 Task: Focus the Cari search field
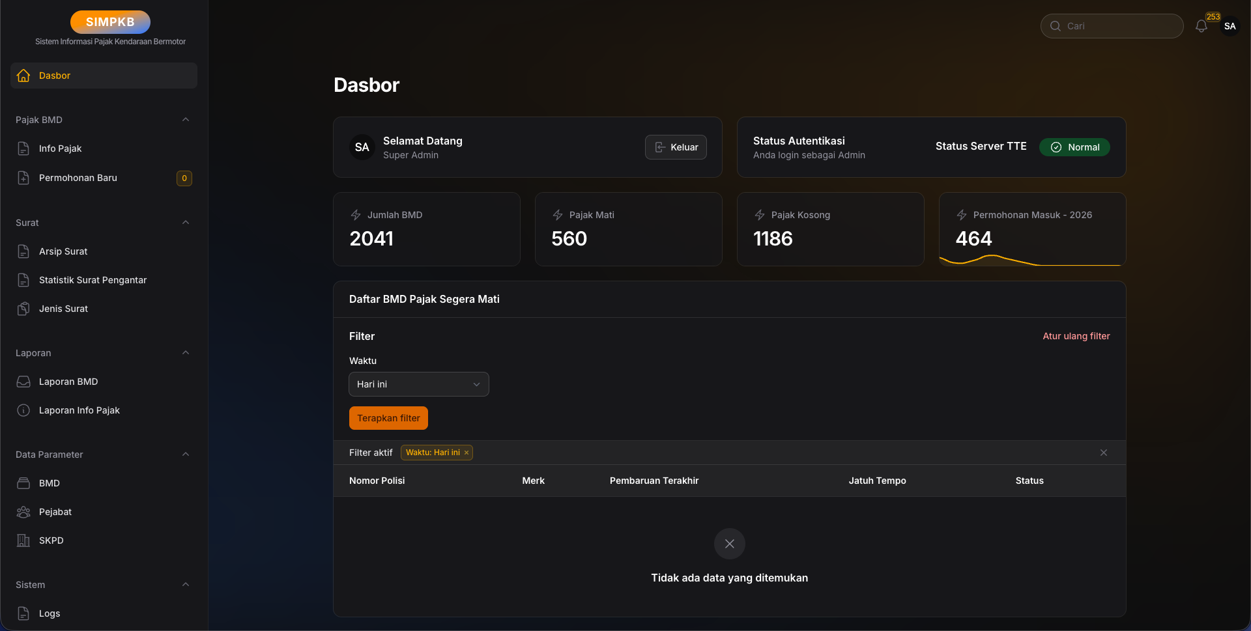click(1112, 26)
